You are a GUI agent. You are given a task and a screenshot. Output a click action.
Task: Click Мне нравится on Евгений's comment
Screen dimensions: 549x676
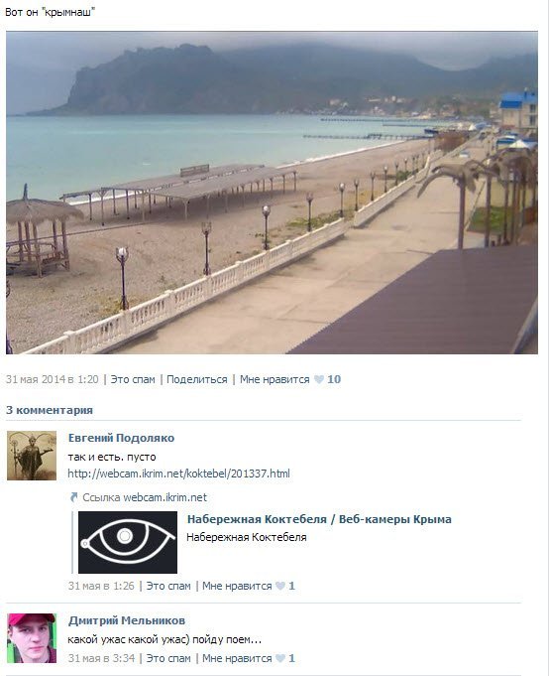point(237,586)
